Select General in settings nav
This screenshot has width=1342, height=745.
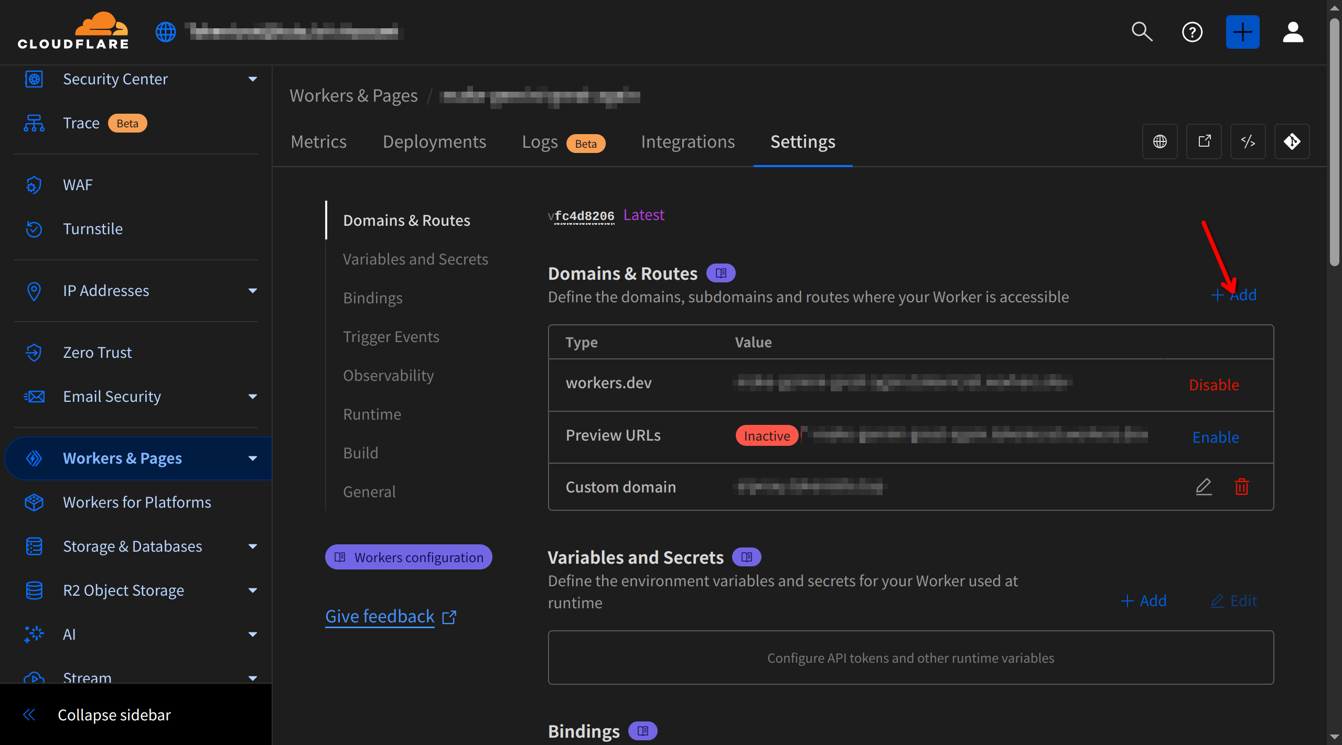369,492
